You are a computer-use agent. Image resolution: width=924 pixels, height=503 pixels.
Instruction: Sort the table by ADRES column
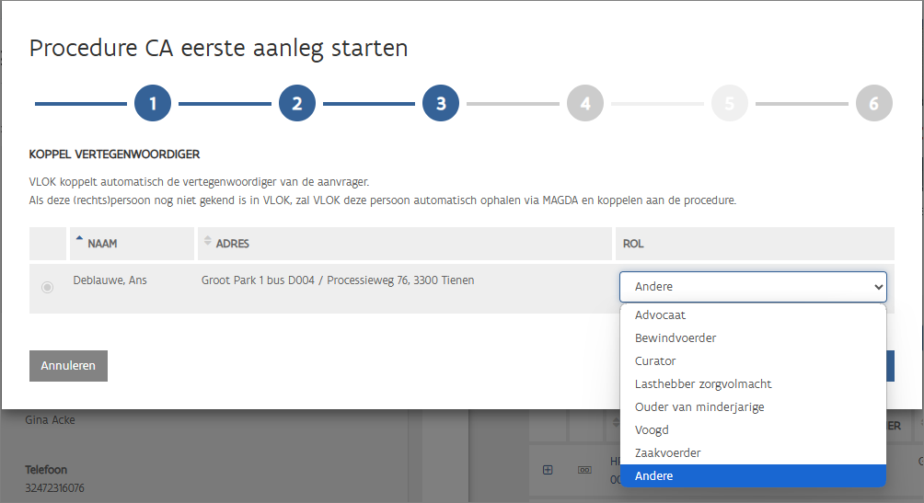point(232,244)
